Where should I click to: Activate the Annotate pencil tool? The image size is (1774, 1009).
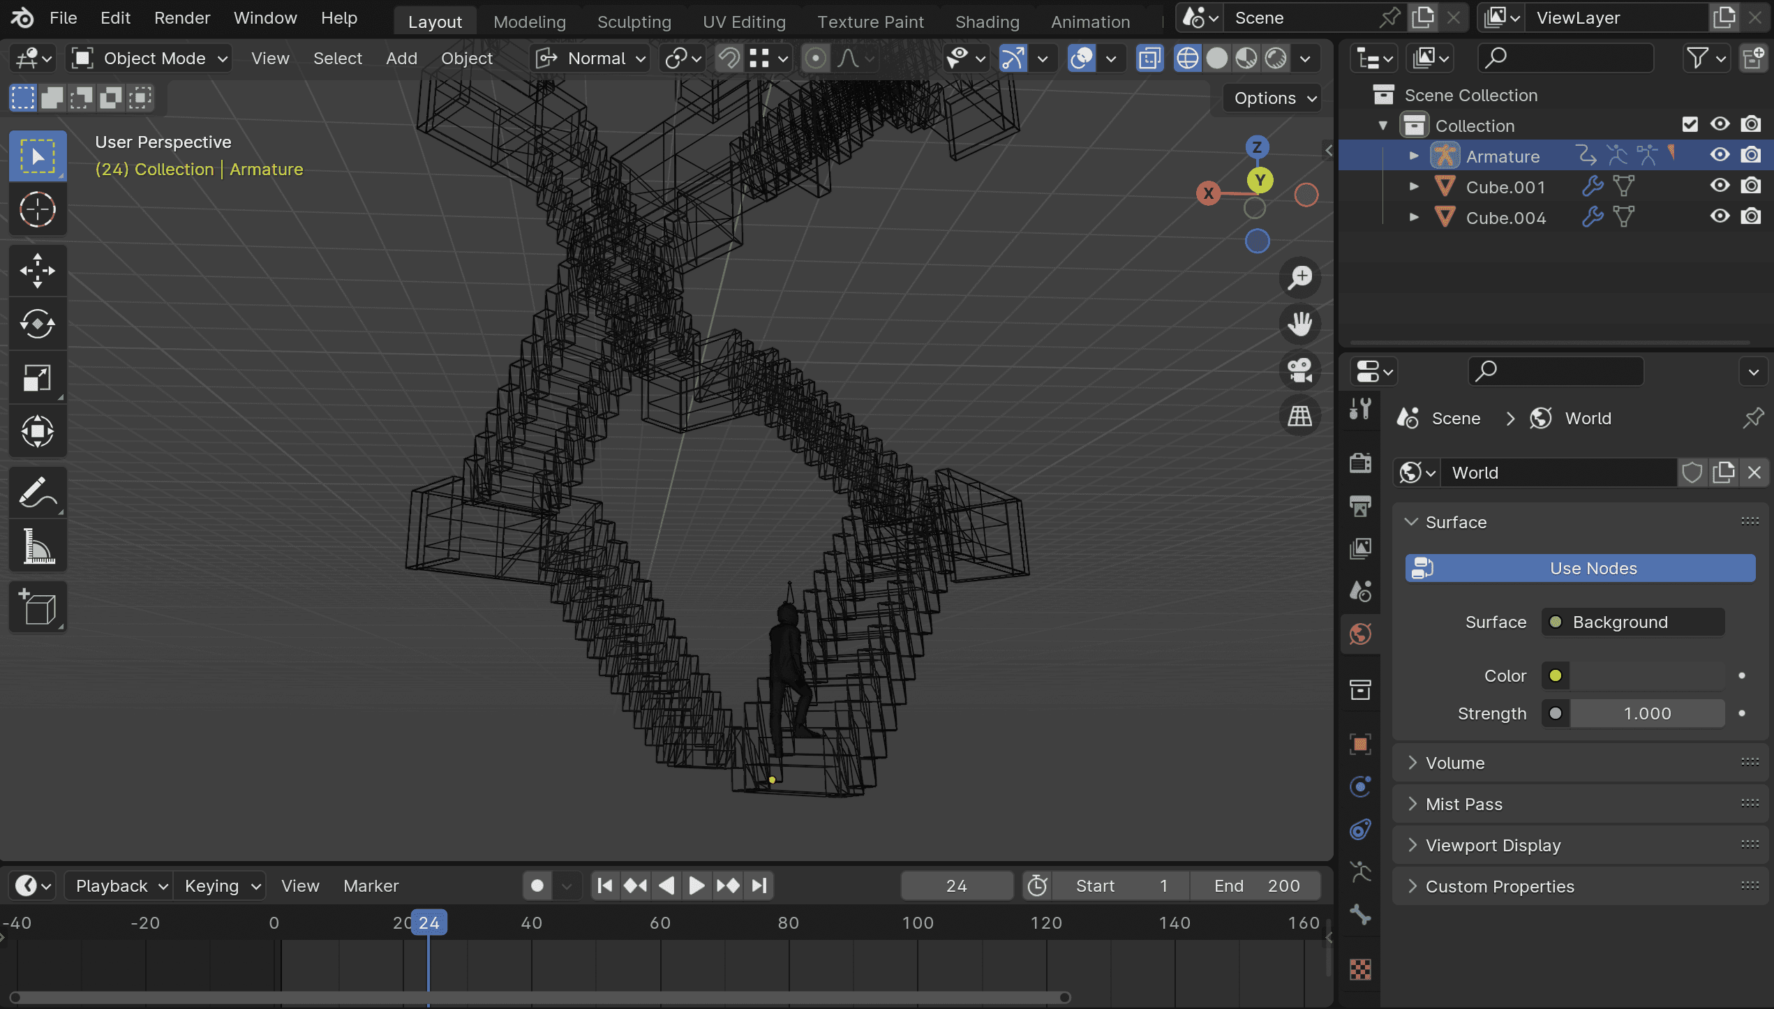(x=38, y=493)
